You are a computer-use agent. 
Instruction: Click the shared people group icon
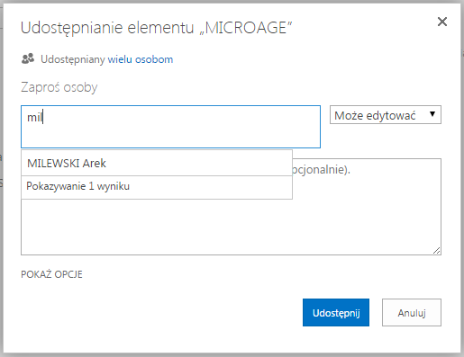28,58
